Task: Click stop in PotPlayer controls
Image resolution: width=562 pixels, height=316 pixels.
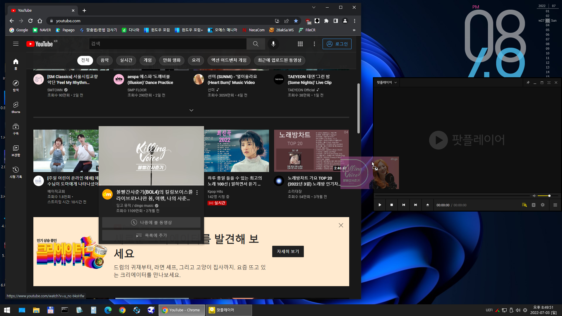Action: 392,205
